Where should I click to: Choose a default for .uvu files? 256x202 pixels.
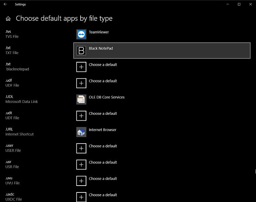tap(162, 181)
